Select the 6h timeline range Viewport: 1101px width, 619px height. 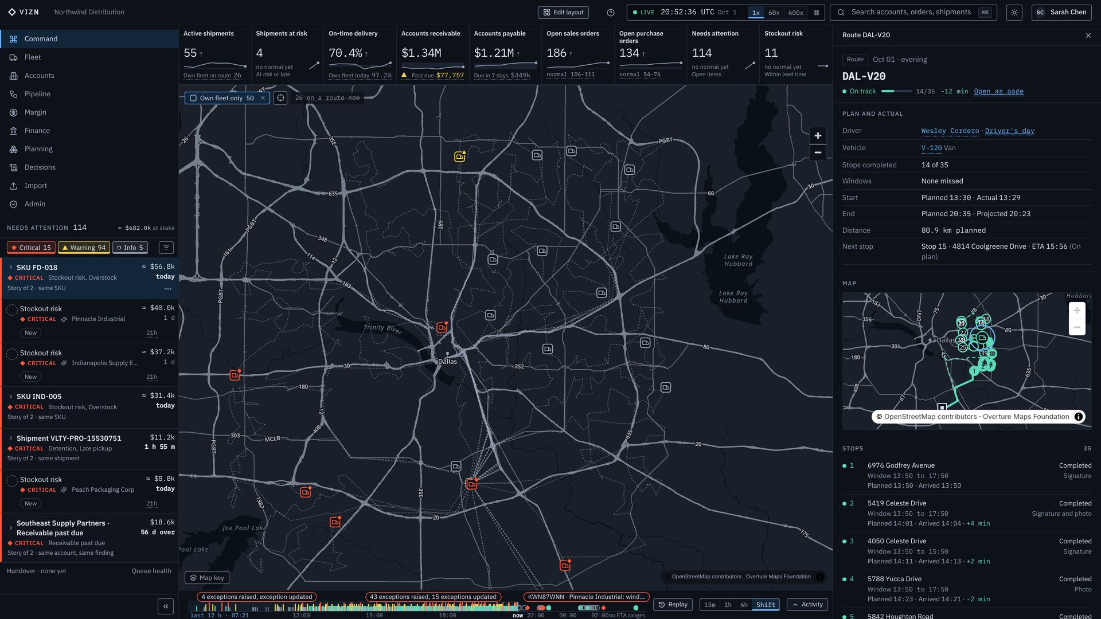coord(744,605)
